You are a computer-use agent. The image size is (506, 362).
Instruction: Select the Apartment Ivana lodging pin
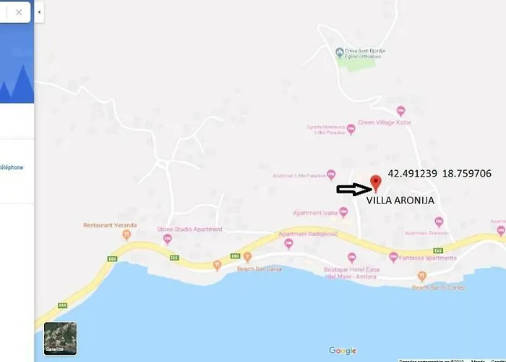point(343,212)
